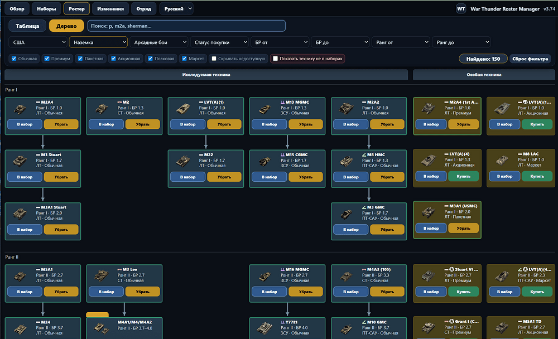Click the M22 tank thumbnail
The width and height of the screenshot is (558, 339).
pyautogui.click(x=183, y=161)
